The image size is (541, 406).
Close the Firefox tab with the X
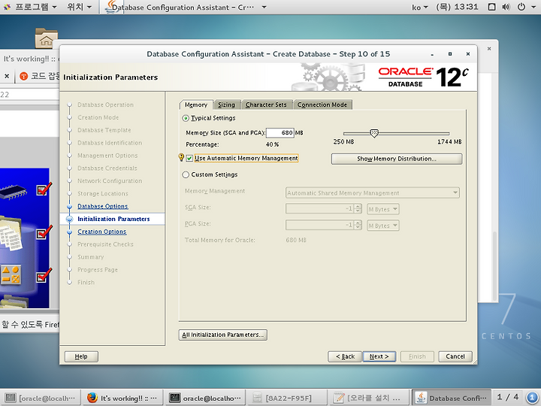click(7, 76)
